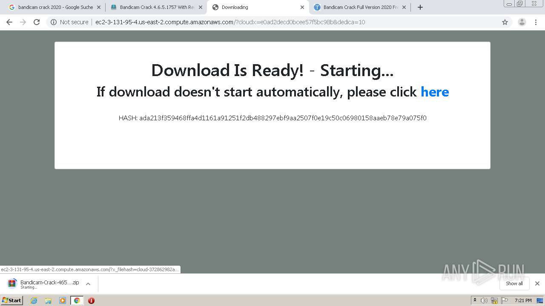Image resolution: width=545 pixels, height=306 pixels.
Task: Click the Show desktop tray button
Action: click(x=540, y=300)
